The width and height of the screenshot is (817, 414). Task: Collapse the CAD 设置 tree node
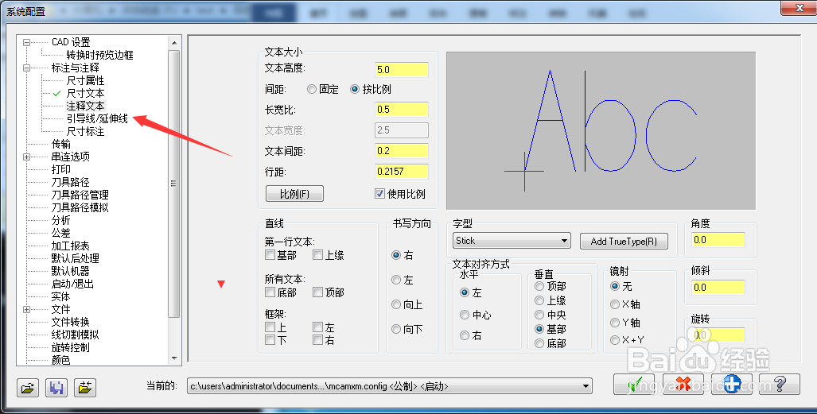coord(26,42)
